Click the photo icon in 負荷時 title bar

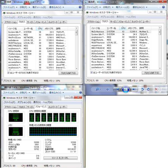tap(86, 2)
